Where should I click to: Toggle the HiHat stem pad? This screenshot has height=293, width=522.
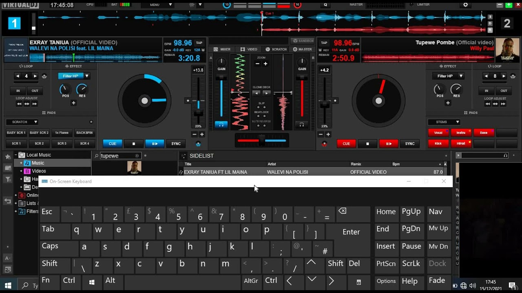pos(461,143)
